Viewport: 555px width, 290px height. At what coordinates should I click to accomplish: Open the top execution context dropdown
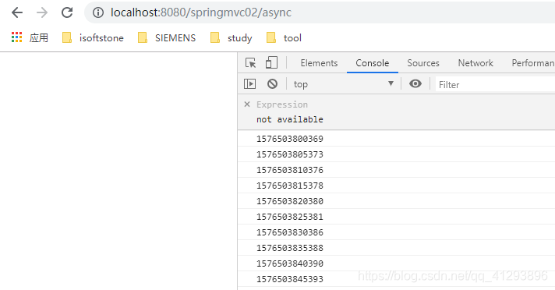[343, 84]
